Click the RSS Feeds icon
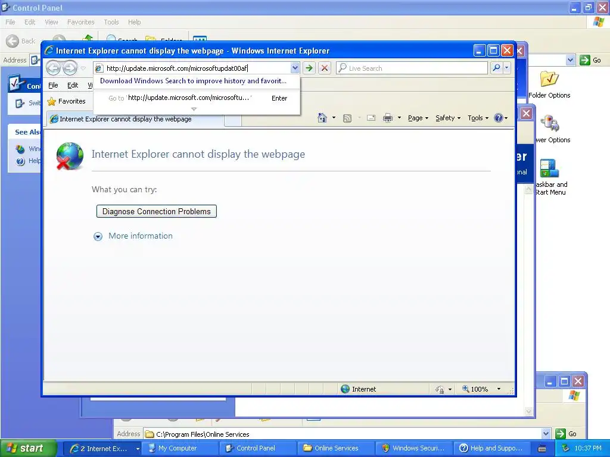 [347, 118]
